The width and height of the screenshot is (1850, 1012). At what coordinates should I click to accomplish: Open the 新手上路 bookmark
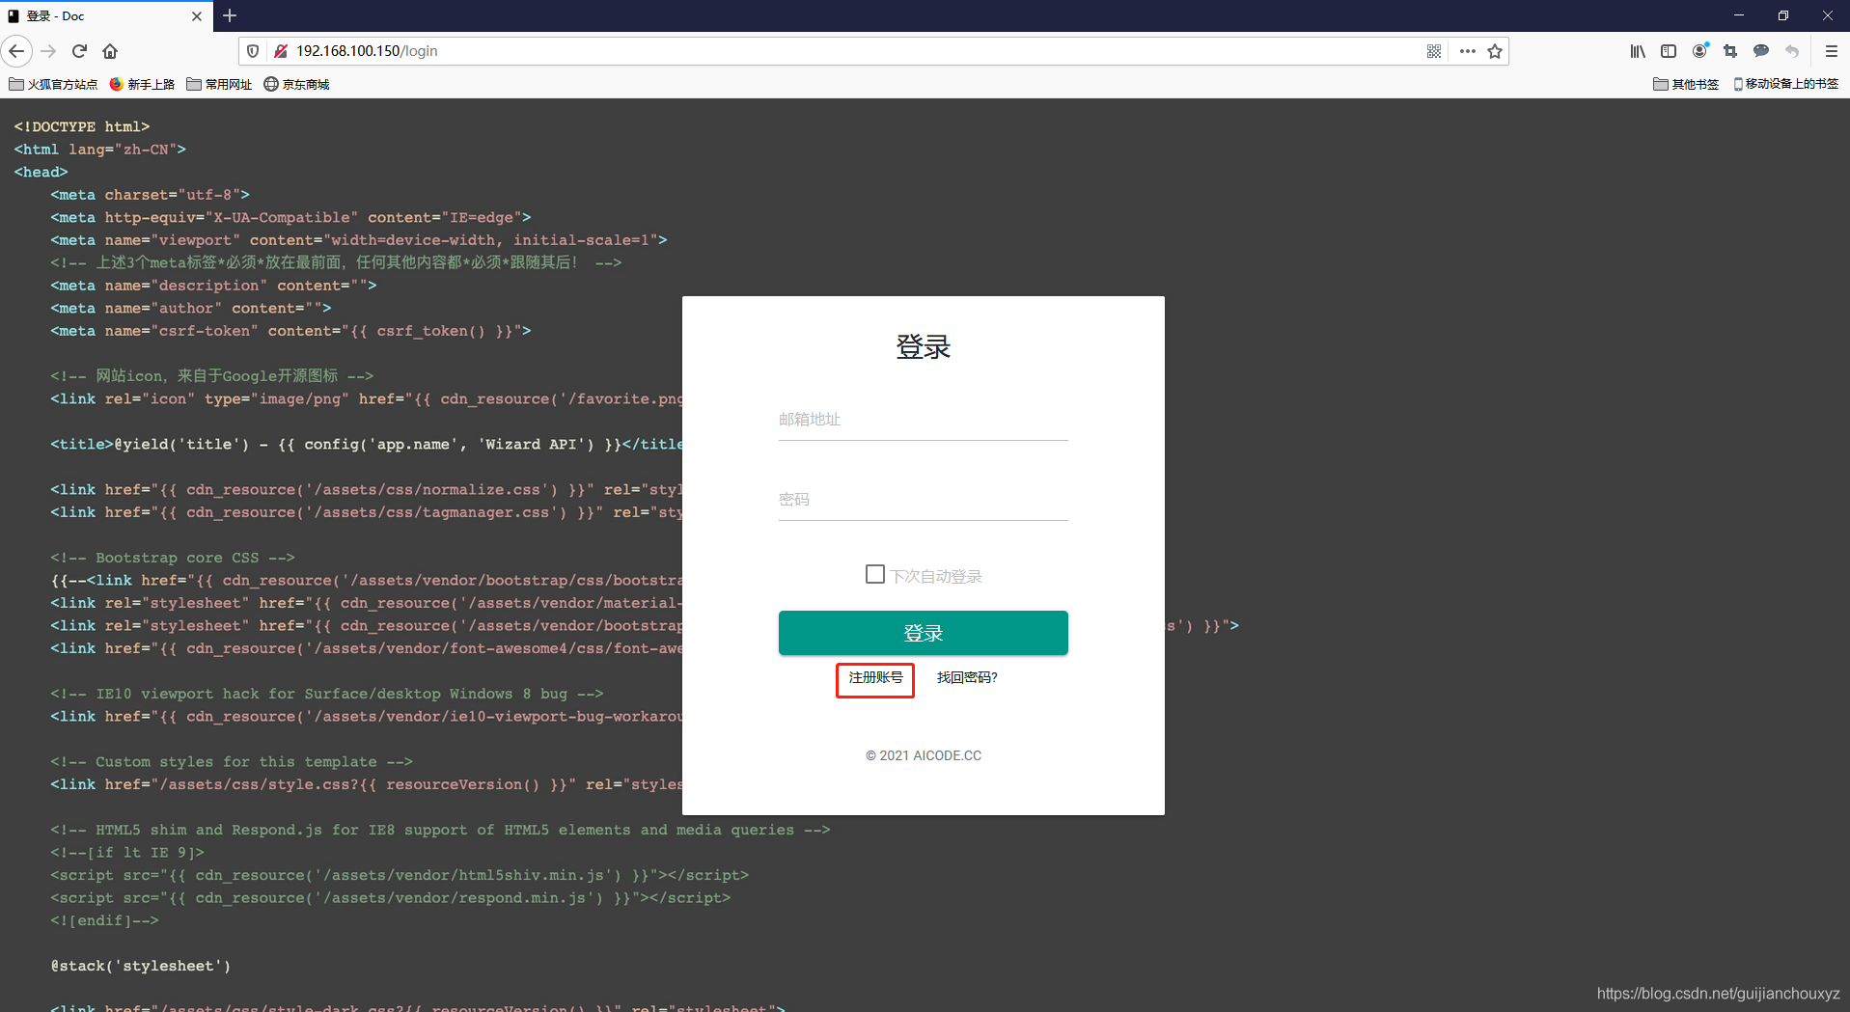click(x=142, y=84)
